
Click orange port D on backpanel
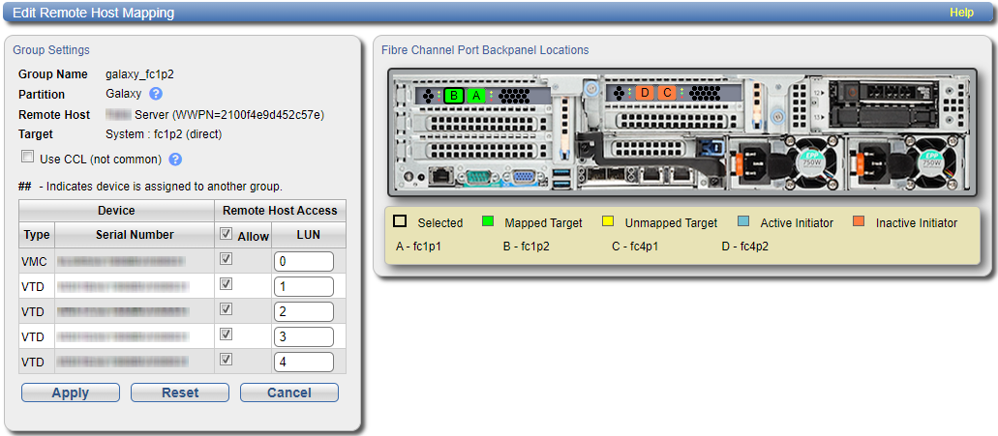pos(645,93)
